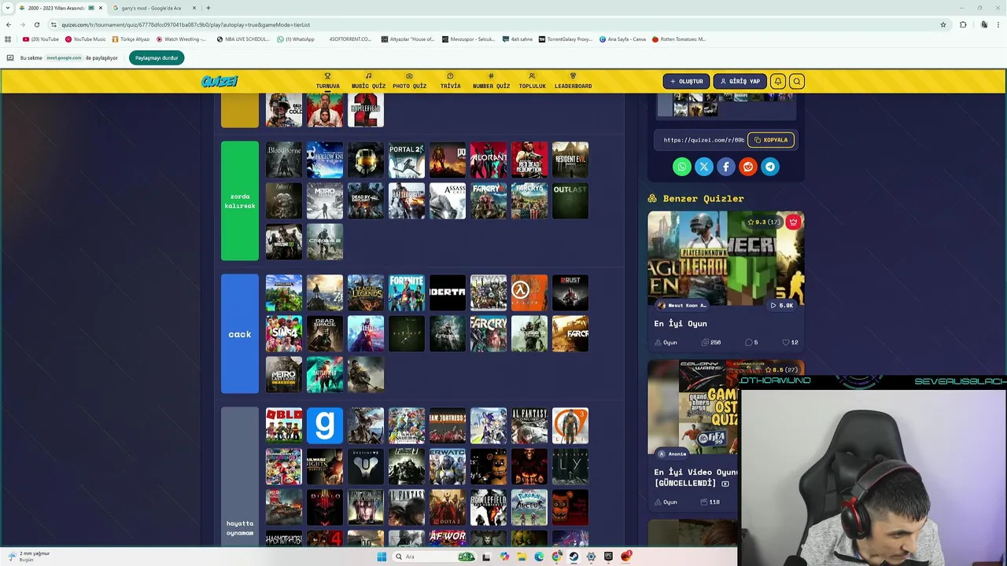Select the blue 'cack' tier label
The image size is (1007, 566).
[240, 334]
